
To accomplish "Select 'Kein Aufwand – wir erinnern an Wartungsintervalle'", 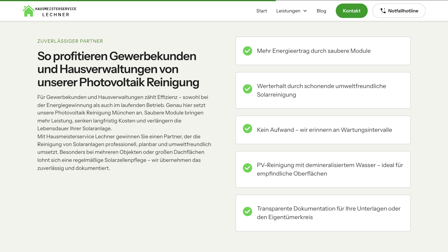I will click(324, 130).
